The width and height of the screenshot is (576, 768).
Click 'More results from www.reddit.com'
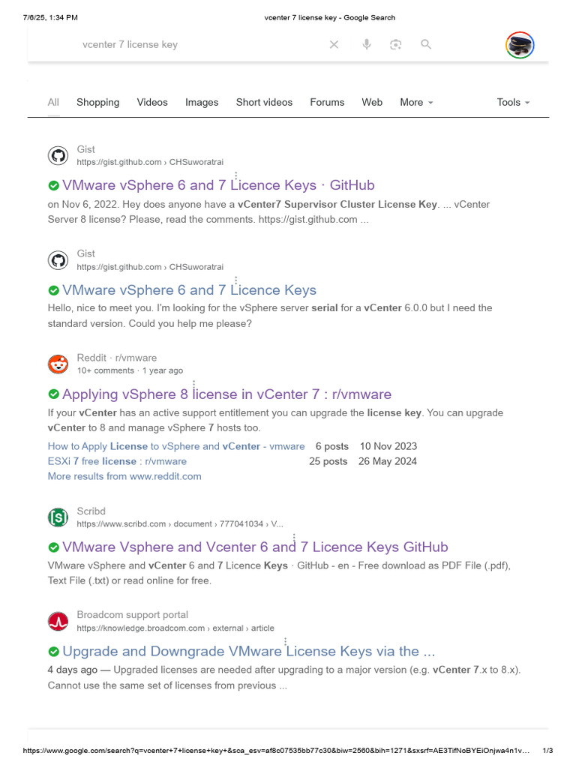(124, 476)
